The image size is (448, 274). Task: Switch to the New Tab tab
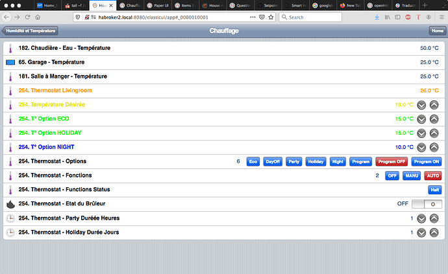350,5
